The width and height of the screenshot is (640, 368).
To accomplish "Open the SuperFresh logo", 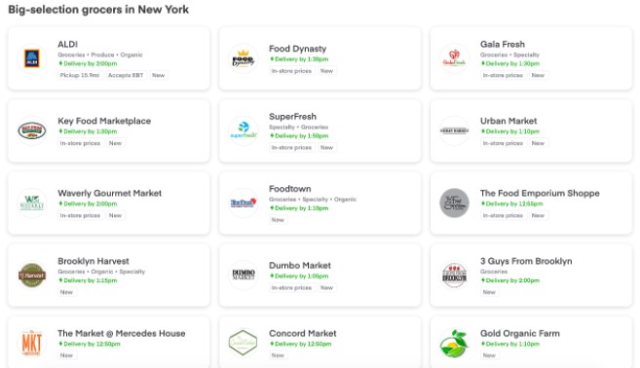I will pos(244,131).
